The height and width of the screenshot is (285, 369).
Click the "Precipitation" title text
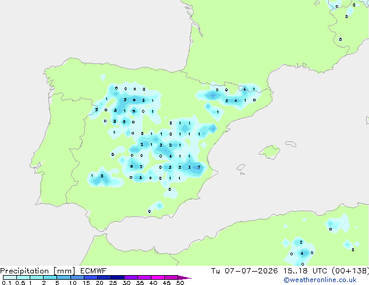click(24, 271)
